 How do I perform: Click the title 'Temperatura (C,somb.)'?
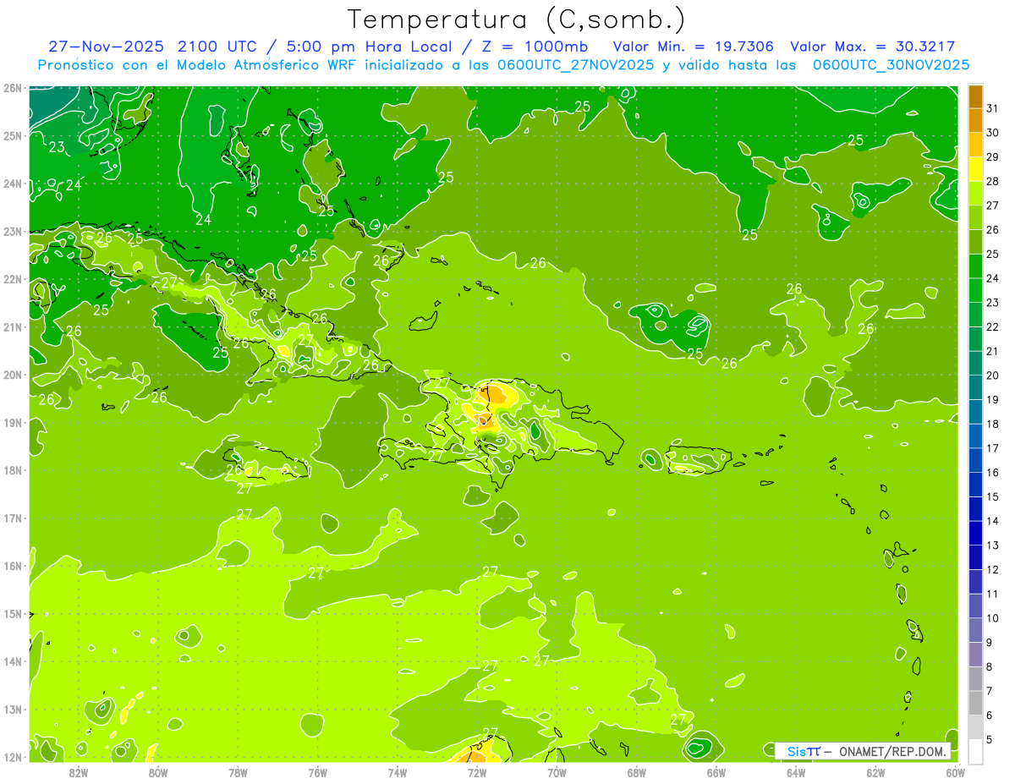pyautogui.click(x=517, y=19)
